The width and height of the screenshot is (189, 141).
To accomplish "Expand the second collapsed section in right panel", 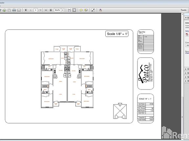I will (186, 73).
